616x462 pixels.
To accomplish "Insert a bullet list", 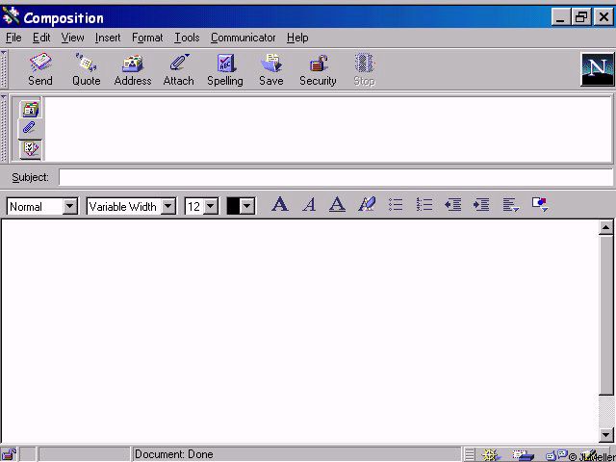I will 396,205.
